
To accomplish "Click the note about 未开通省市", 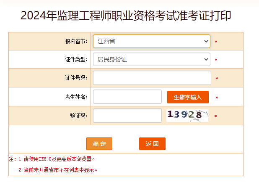I will (x=58, y=170).
